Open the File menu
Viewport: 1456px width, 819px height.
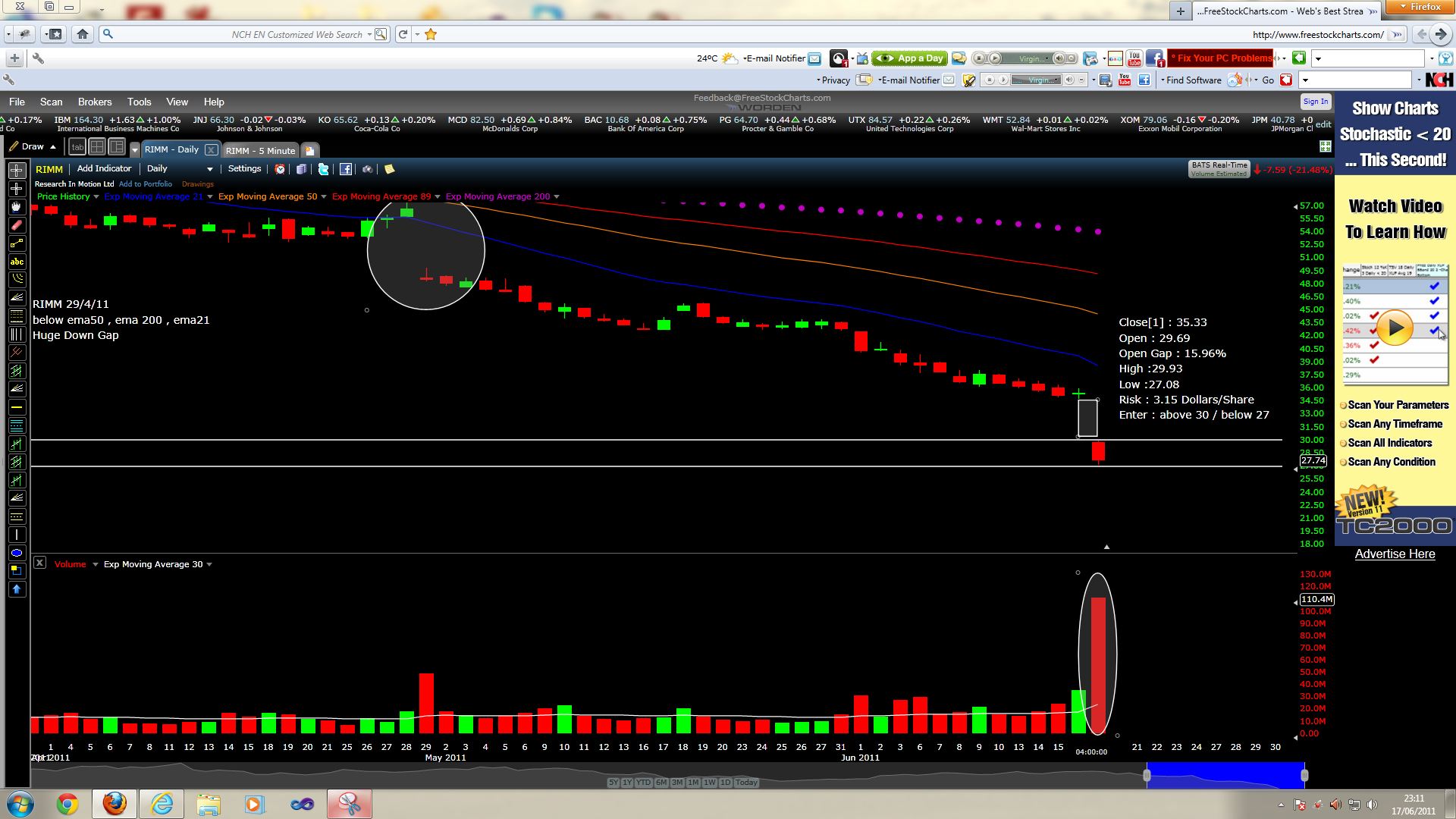pyautogui.click(x=17, y=102)
